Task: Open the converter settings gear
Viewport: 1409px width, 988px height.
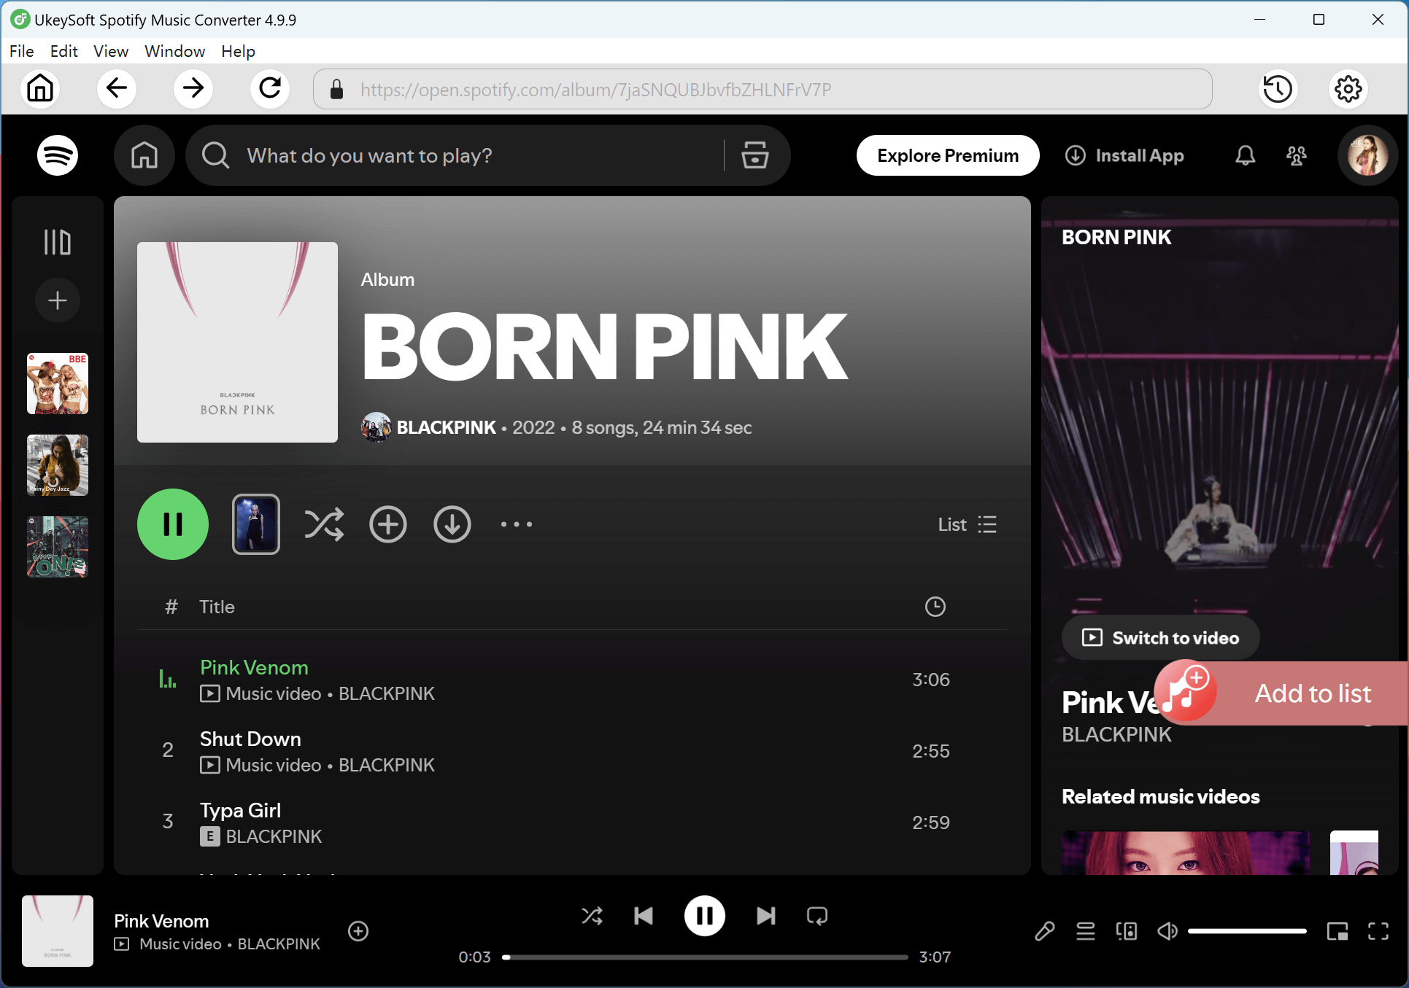Action: [1348, 88]
